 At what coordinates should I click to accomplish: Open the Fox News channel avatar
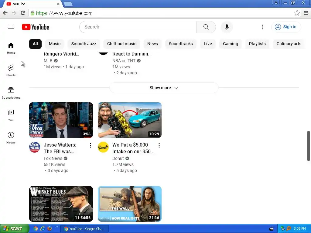[x=35, y=147]
